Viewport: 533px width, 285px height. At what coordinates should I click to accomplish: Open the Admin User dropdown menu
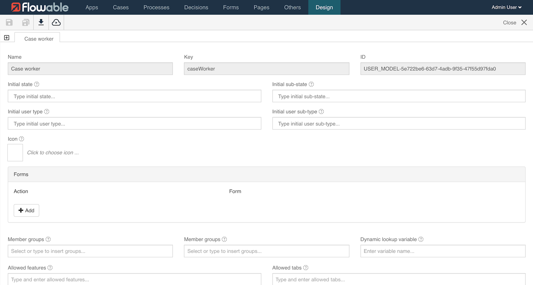coord(506,7)
